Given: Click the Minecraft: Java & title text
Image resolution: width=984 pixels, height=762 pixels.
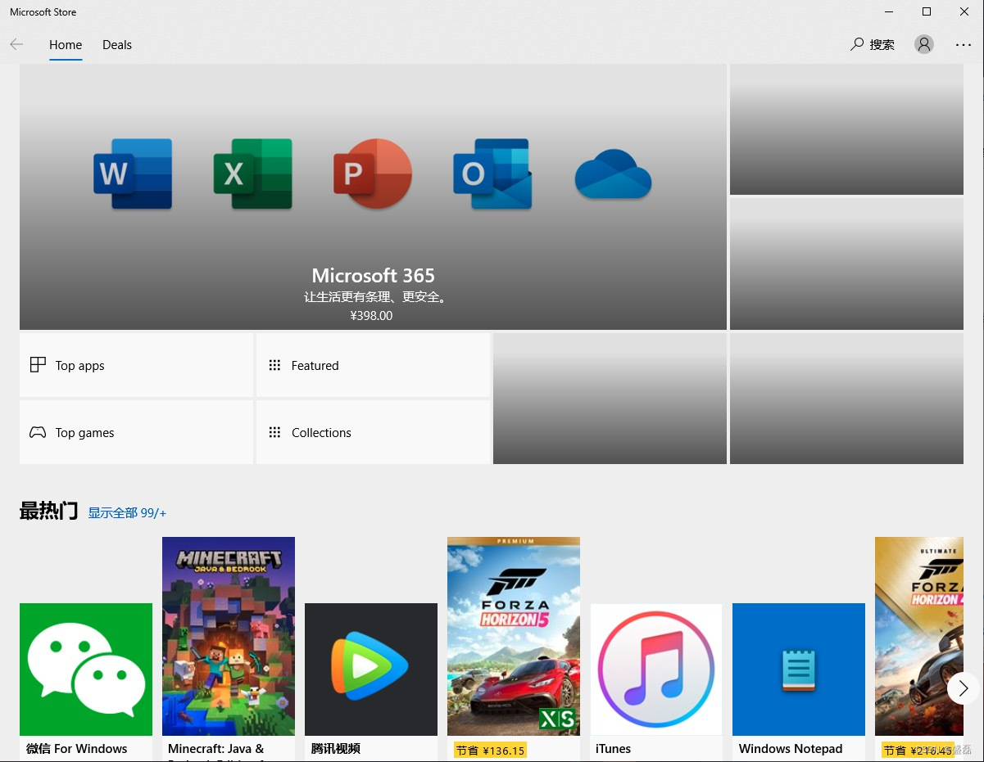Looking at the screenshot, I should [x=216, y=748].
